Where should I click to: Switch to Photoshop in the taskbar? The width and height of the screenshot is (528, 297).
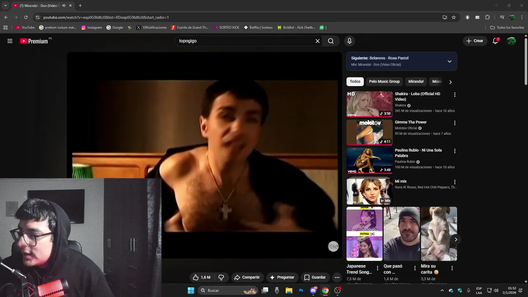pos(301,290)
